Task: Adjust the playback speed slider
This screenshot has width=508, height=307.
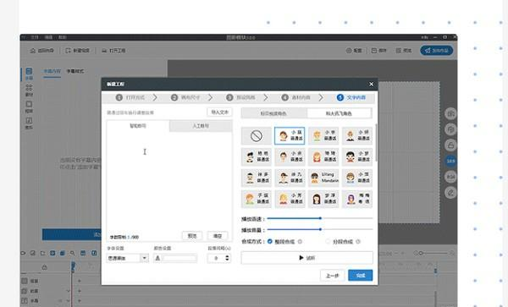Action: [x=320, y=218]
